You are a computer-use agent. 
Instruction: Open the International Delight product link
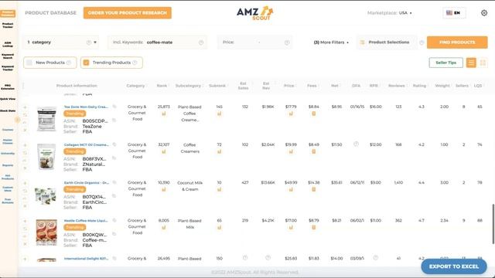point(86,259)
